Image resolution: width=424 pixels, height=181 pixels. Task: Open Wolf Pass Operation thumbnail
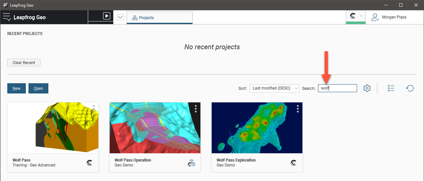[155, 128]
